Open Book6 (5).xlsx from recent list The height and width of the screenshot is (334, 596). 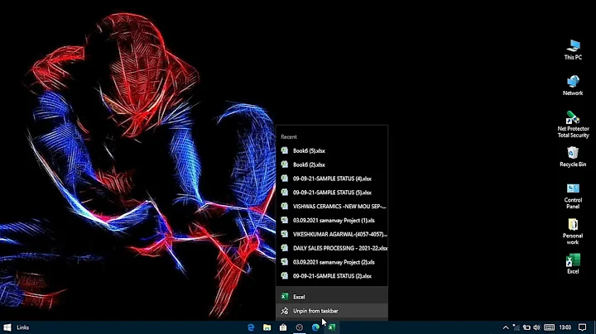pos(331,150)
